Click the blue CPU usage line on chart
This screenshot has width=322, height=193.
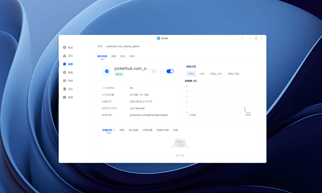248,110
